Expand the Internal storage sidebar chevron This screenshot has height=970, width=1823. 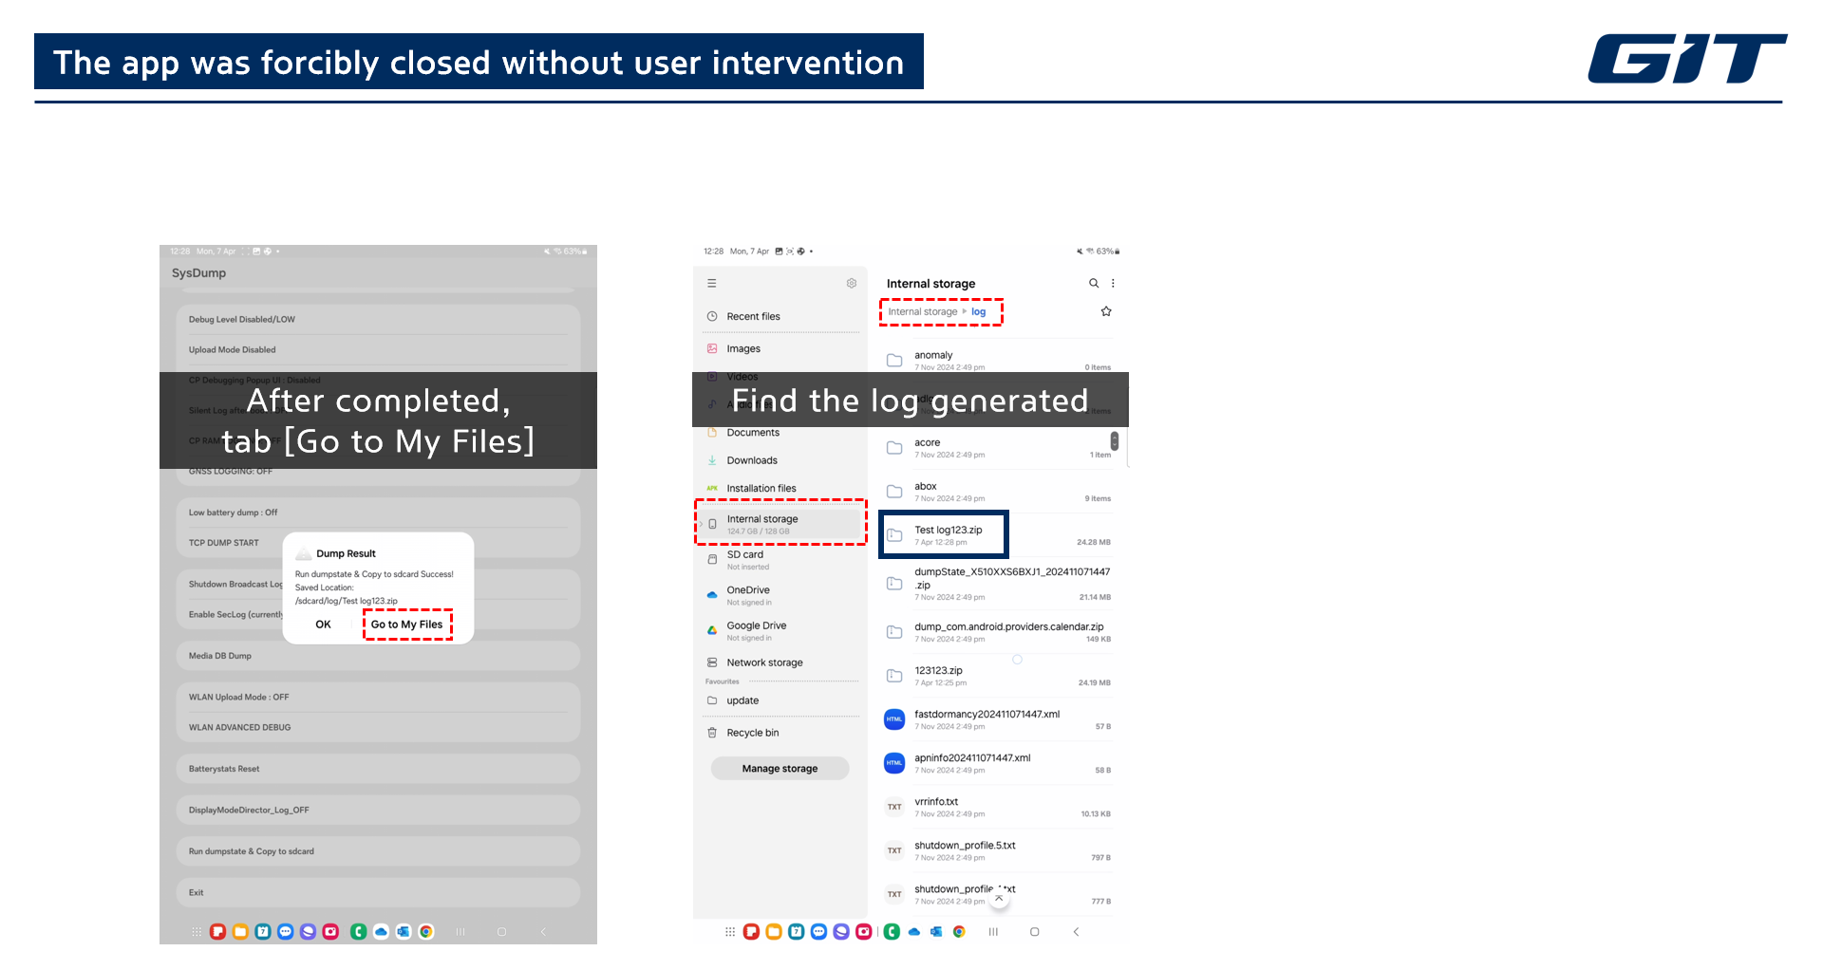coord(701,523)
